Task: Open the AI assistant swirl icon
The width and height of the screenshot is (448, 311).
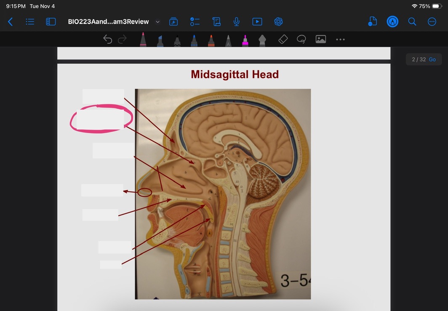Action: point(278,21)
